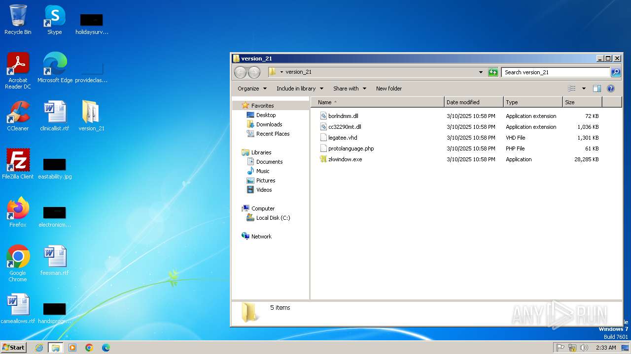Open Documents library

269,162
